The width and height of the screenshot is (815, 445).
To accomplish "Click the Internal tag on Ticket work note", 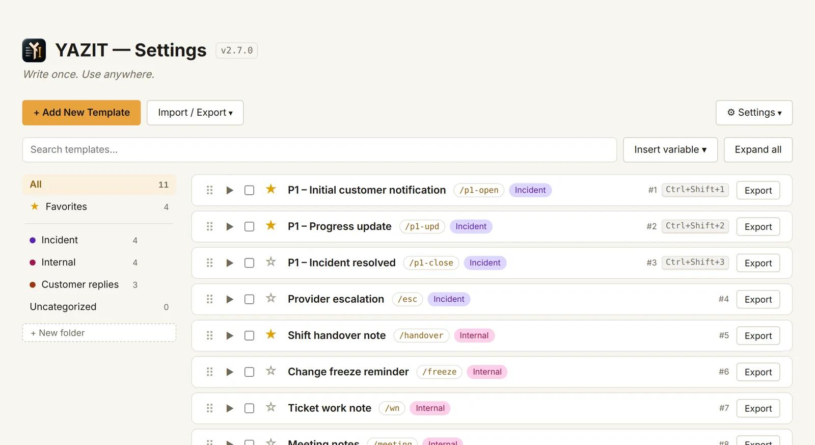I will (x=430, y=408).
